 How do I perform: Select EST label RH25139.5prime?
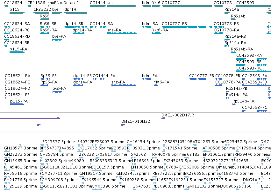tap(20, 186)
